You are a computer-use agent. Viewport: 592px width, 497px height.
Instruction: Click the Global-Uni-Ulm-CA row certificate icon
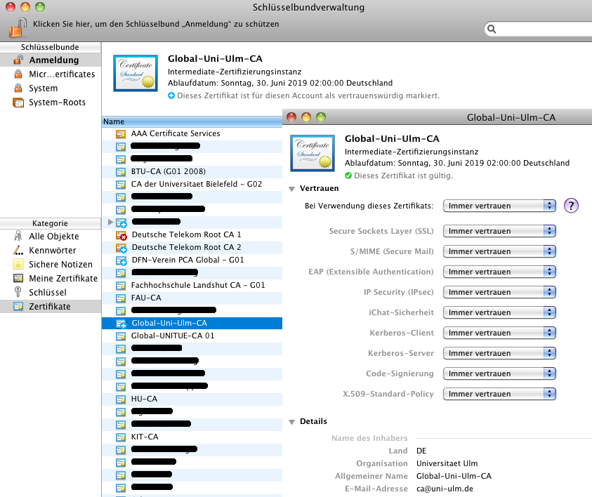(x=121, y=324)
